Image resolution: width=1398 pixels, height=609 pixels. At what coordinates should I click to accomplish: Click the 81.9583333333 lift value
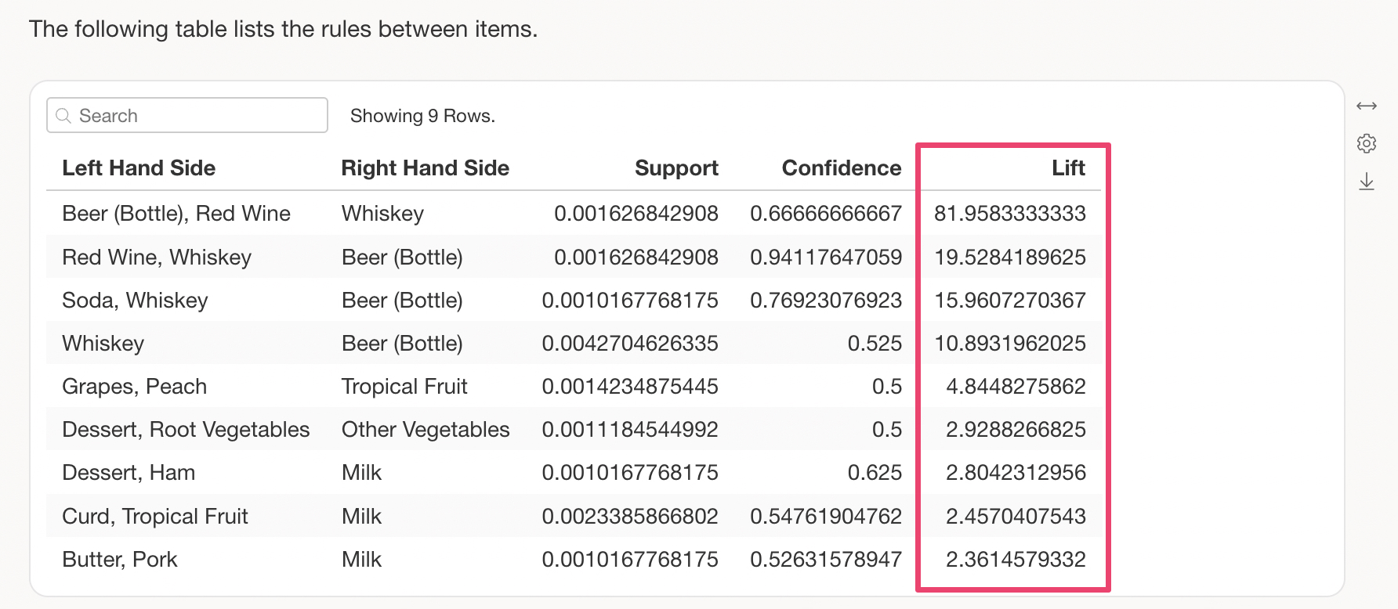[x=1009, y=214]
